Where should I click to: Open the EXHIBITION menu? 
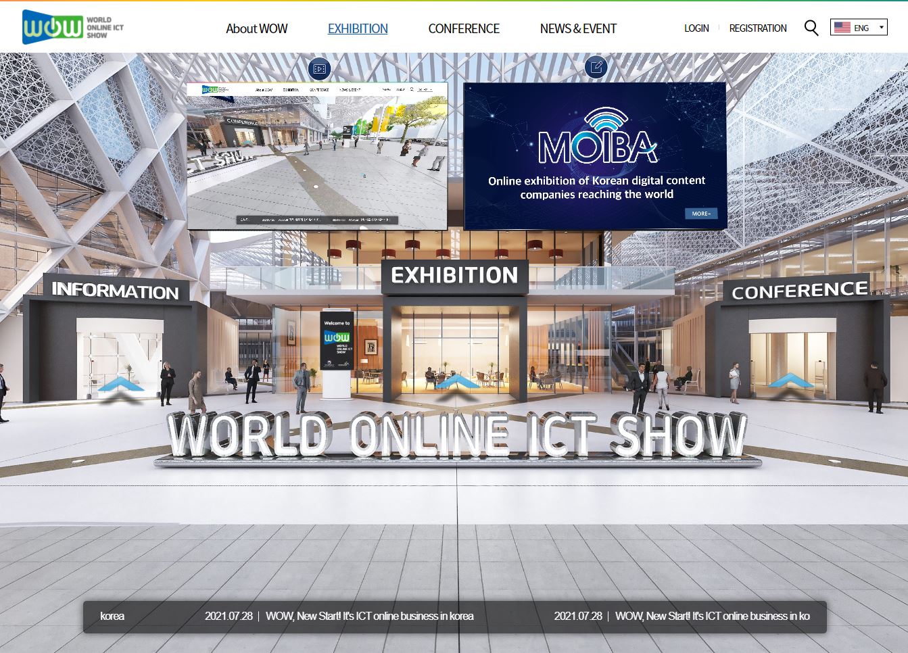[358, 28]
